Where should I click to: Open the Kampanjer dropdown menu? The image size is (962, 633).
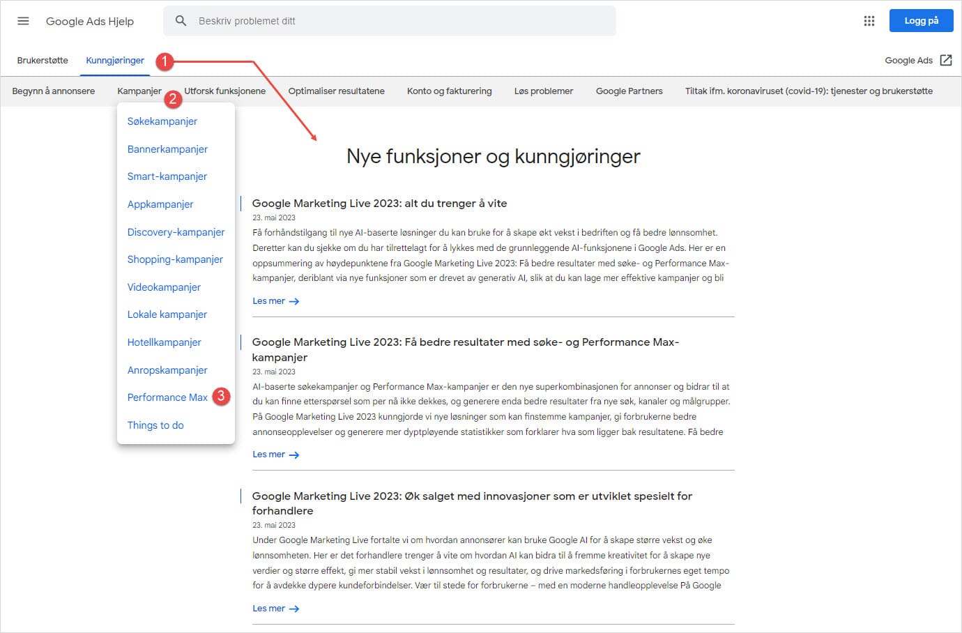[x=139, y=91]
